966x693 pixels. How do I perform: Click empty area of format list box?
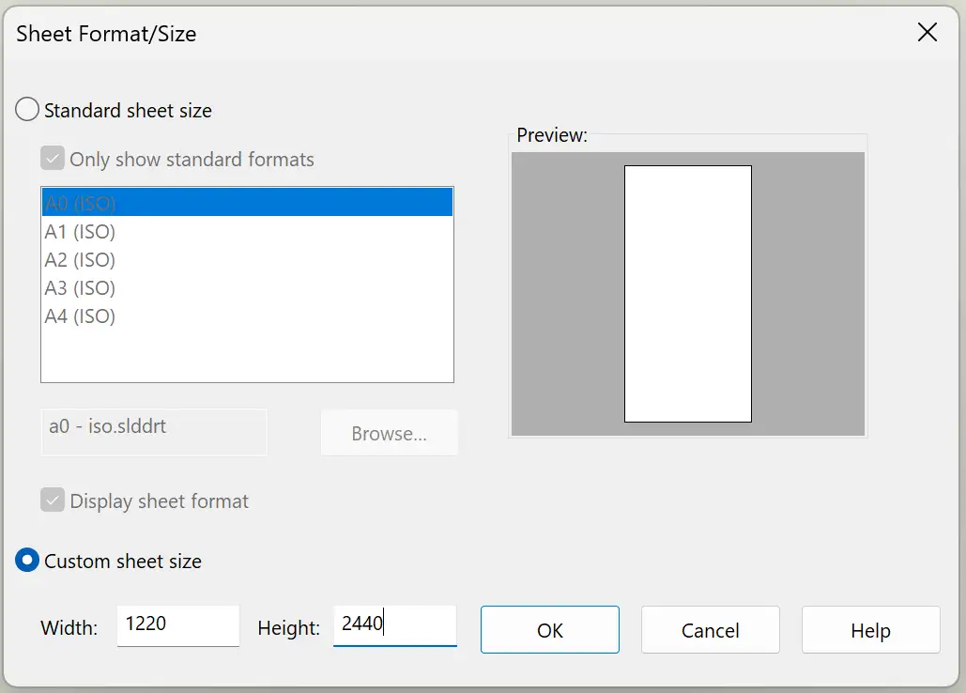[x=246, y=355]
